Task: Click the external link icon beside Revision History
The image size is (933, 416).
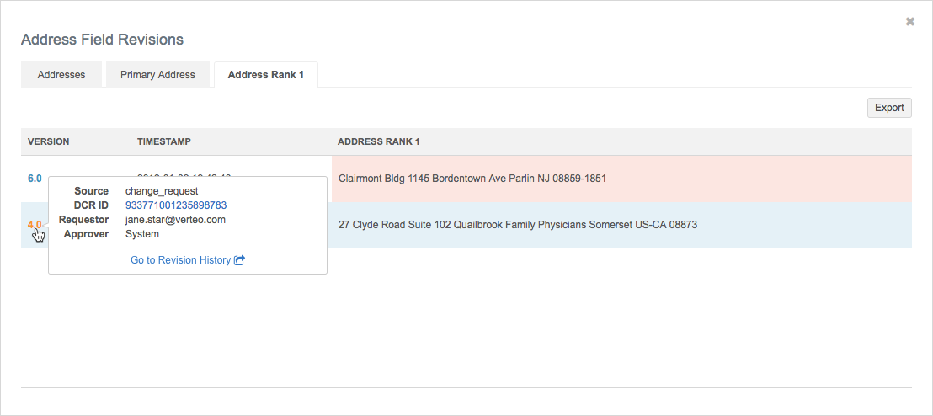Action: click(239, 260)
